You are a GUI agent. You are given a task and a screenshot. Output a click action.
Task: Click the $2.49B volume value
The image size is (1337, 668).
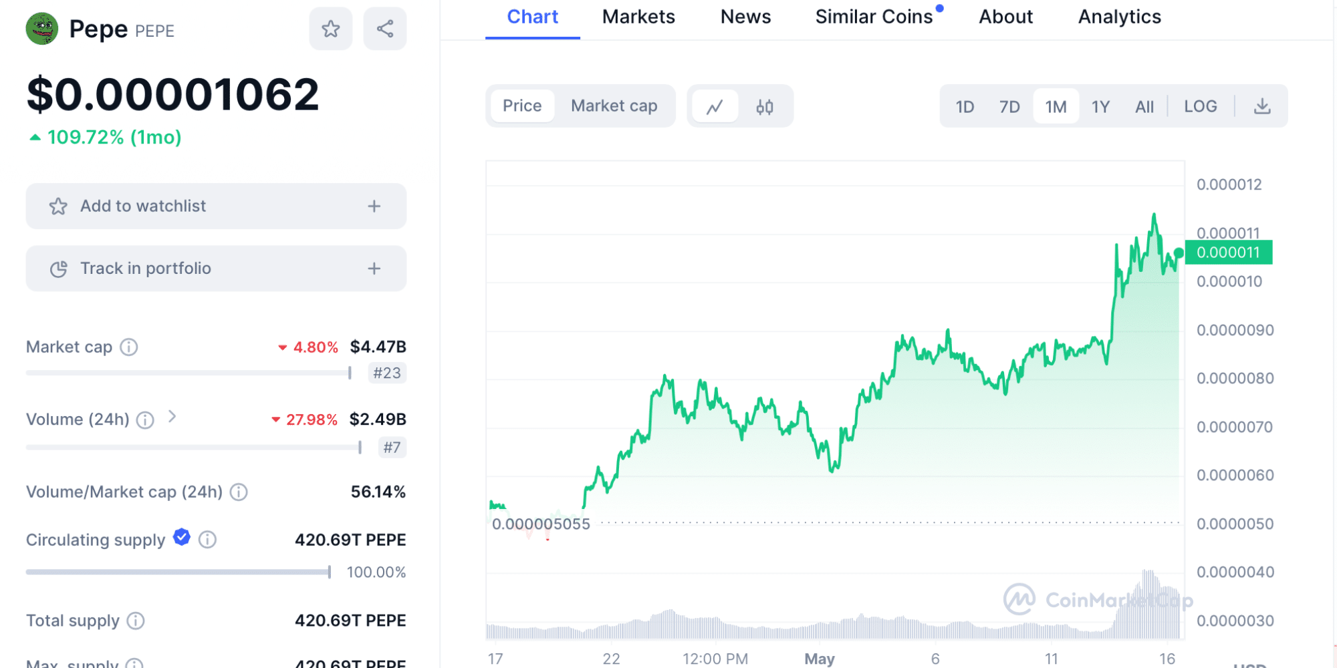378,420
